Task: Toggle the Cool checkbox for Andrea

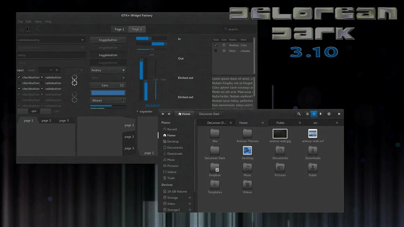Action: coord(216,45)
